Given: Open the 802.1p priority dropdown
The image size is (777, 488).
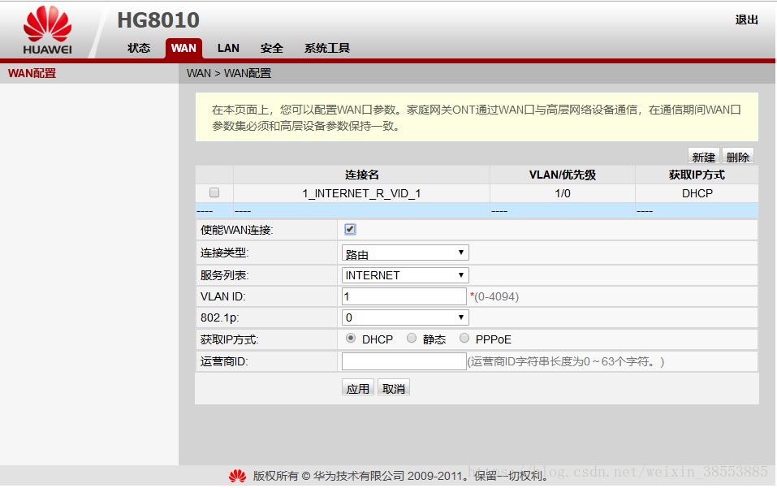Looking at the screenshot, I should coord(405,317).
